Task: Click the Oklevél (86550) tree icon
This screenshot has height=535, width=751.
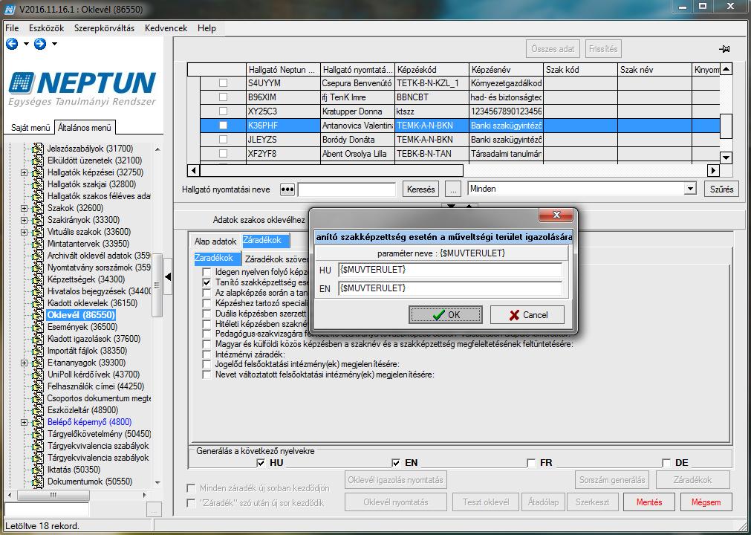Action: (38, 315)
